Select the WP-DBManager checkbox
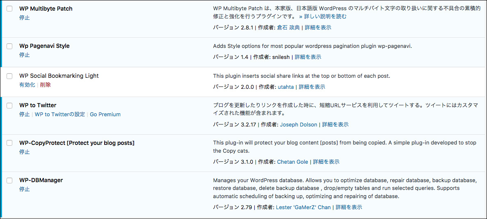Image resolution: width=487 pixels, height=219 pixels. [9, 180]
